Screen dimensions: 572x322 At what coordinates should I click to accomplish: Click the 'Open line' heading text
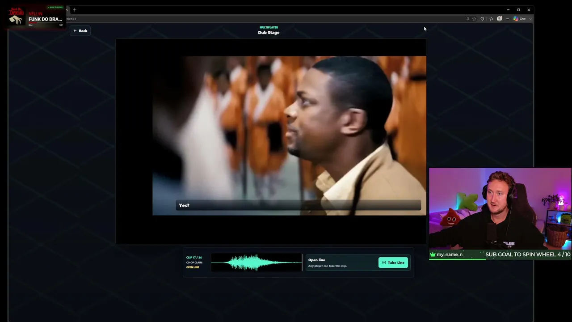(316, 260)
